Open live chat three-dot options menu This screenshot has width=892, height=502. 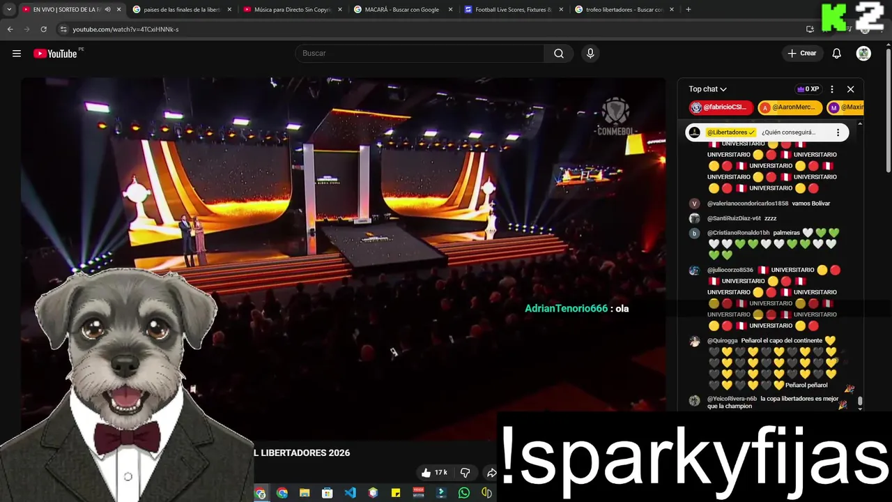pyautogui.click(x=831, y=89)
